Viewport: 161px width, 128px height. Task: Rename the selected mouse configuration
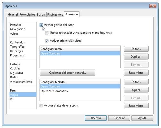pyautogui.click(x=136, y=73)
